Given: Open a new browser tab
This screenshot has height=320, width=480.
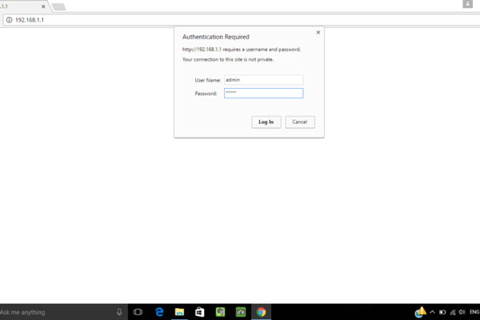Looking at the screenshot, I should click(58, 6).
